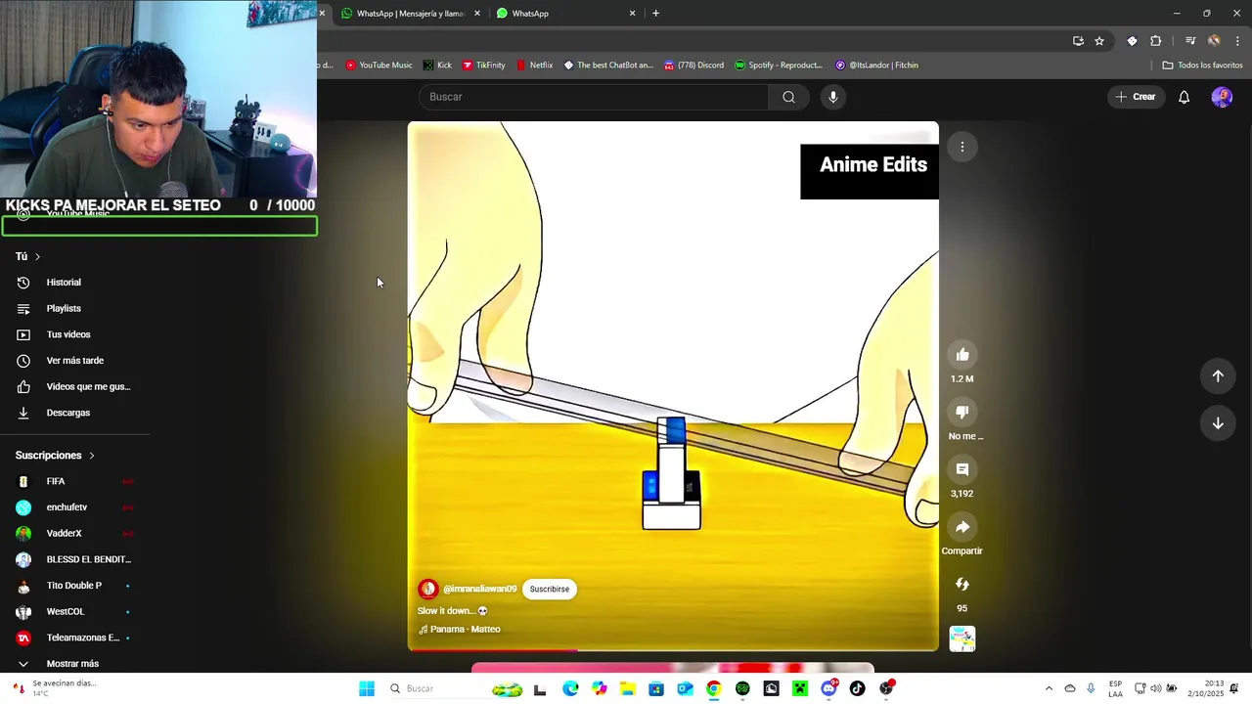Open the Kick bookmark
The height and width of the screenshot is (704, 1252).
click(x=437, y=66)
